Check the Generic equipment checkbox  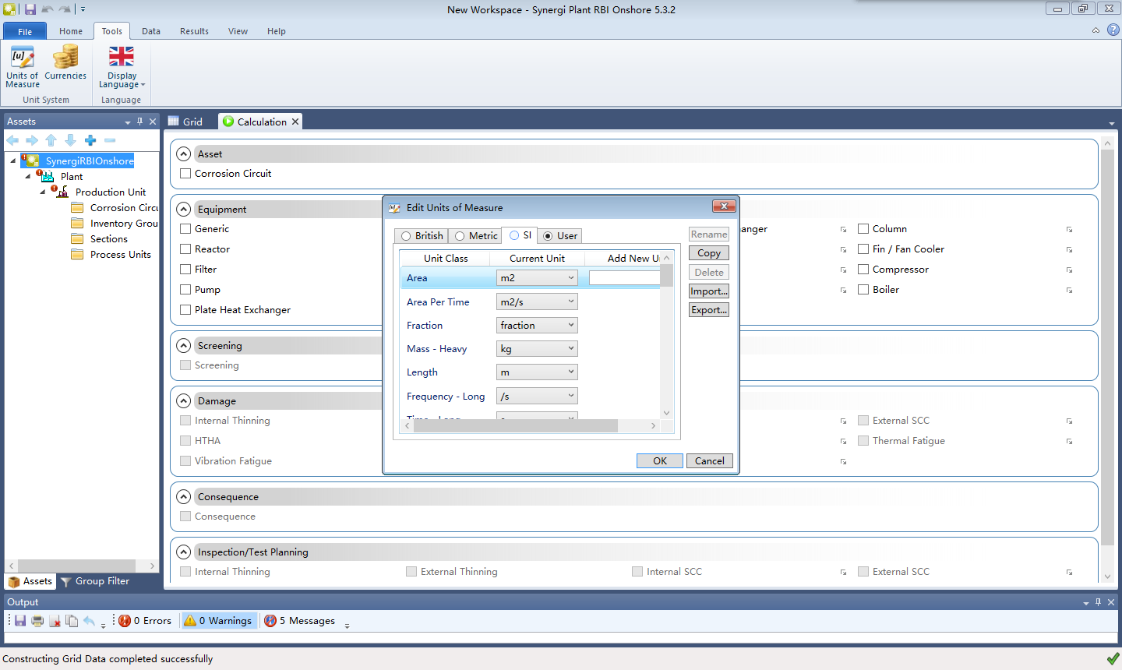(185, 229)
